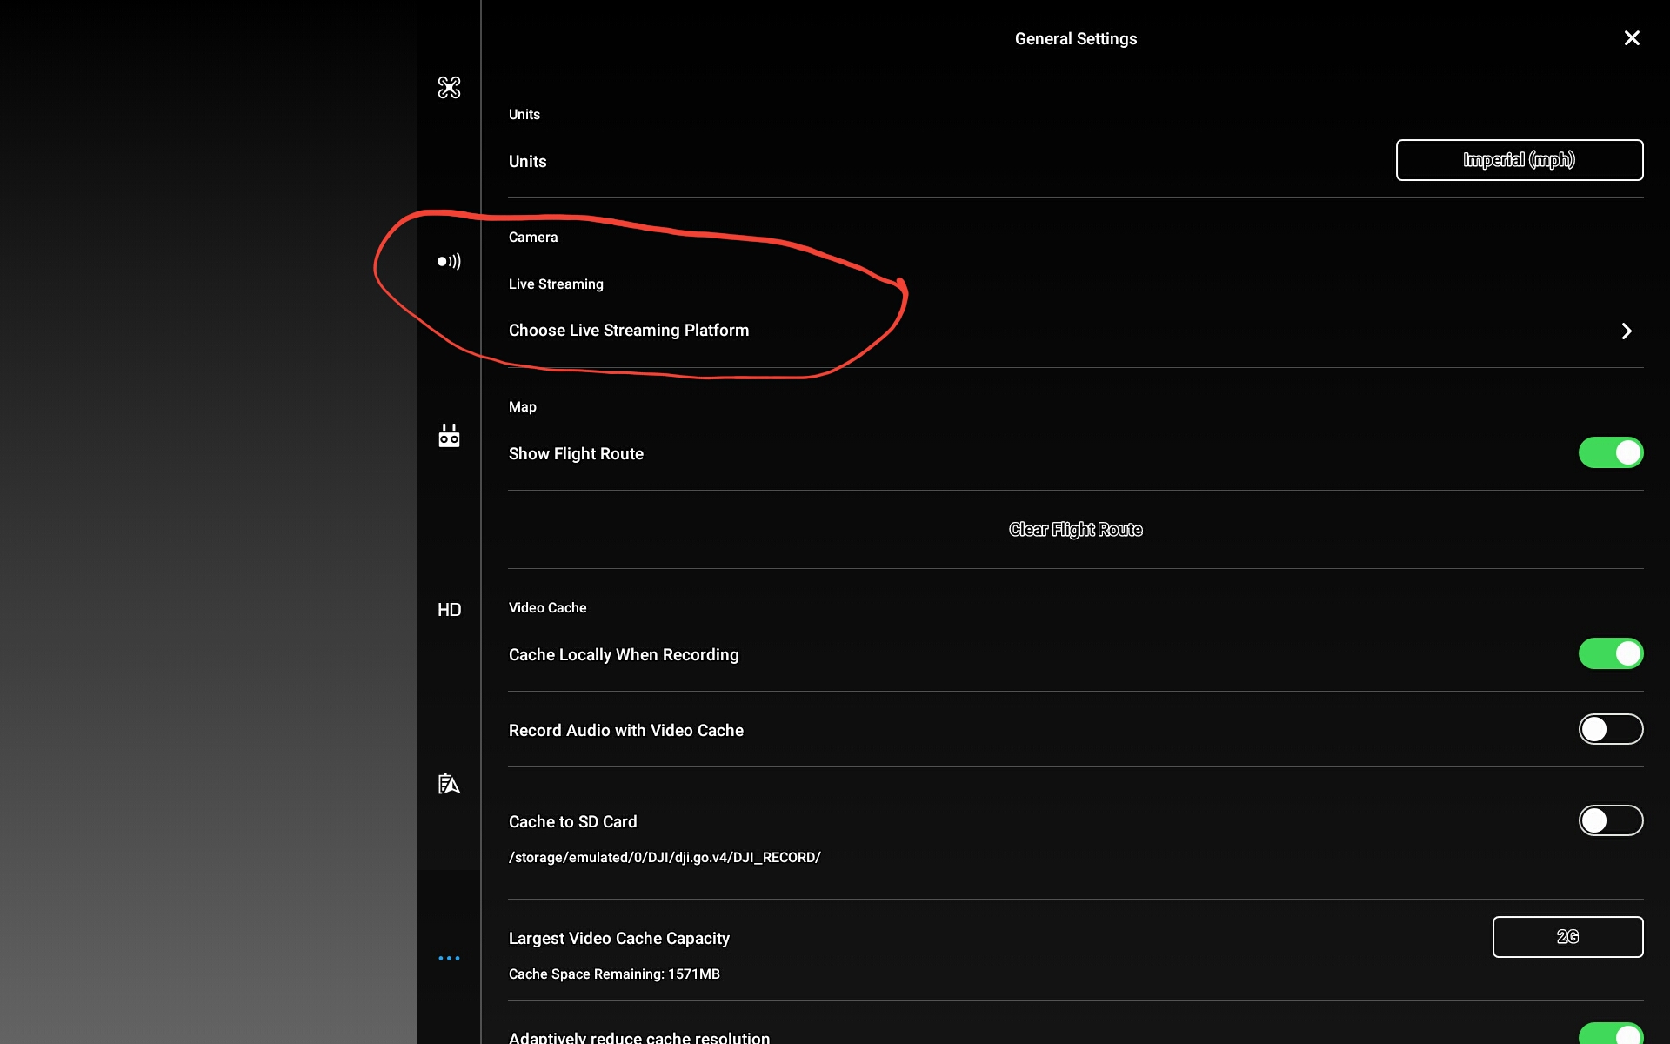1670x1044 pixels.
Task: Close the General Settings panel
Action: click(x=1632, y=38)
